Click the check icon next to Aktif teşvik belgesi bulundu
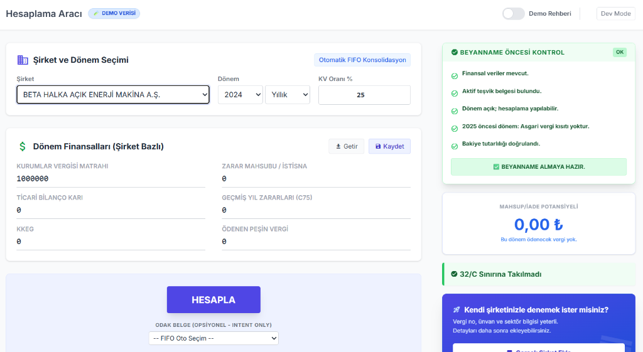The image size is (643, 352). [455, 93]
